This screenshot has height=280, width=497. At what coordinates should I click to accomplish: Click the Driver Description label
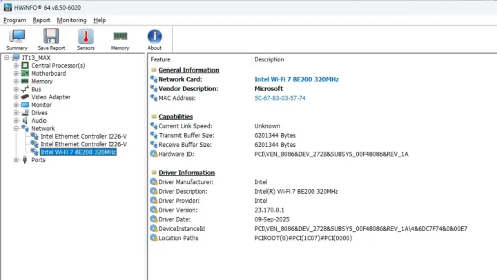[x=183, y=191]
